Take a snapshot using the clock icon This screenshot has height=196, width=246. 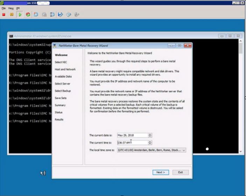coord(36,15)
